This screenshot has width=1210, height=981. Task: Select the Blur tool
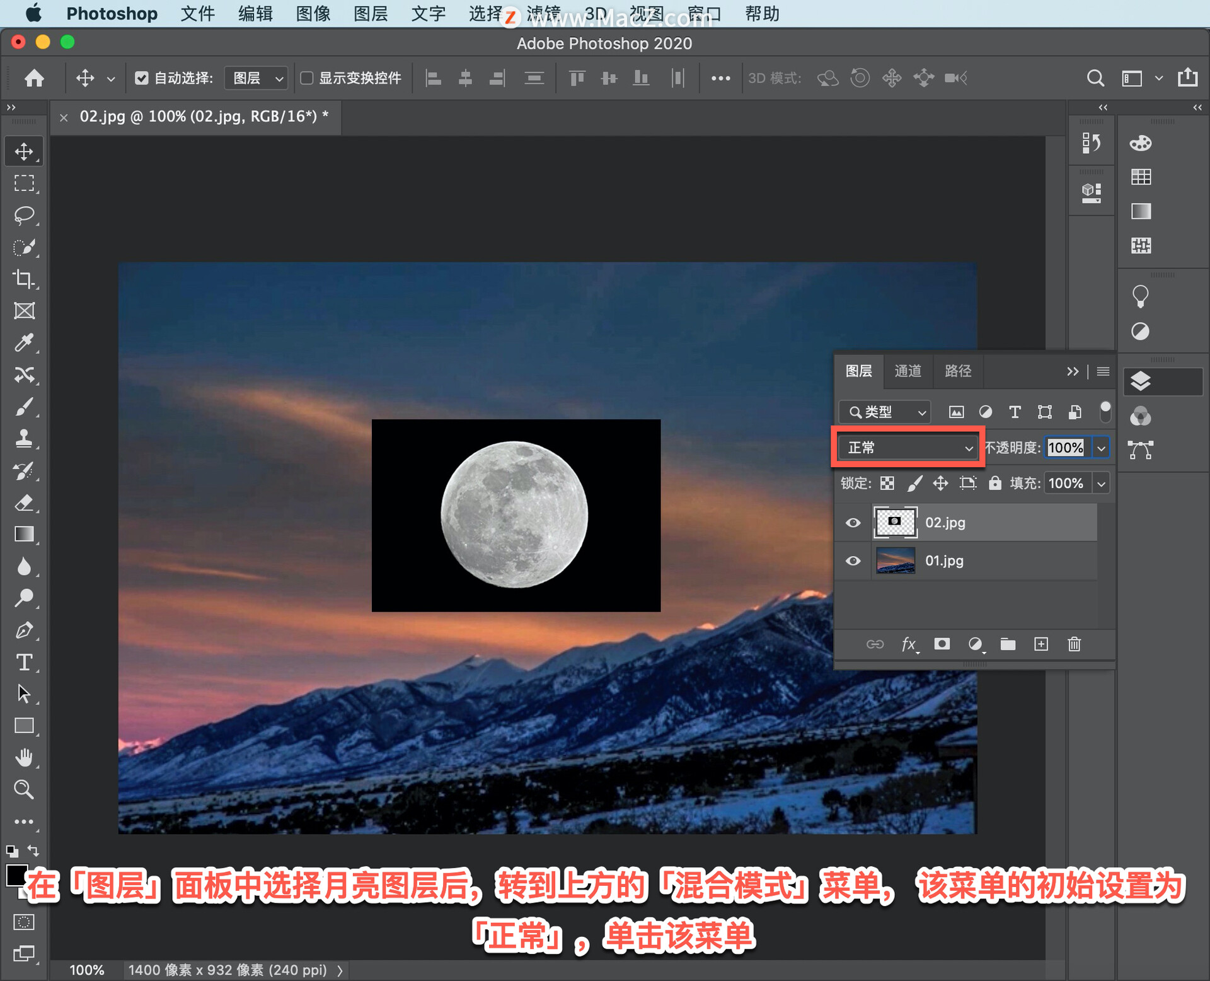(x=24, y=566)
